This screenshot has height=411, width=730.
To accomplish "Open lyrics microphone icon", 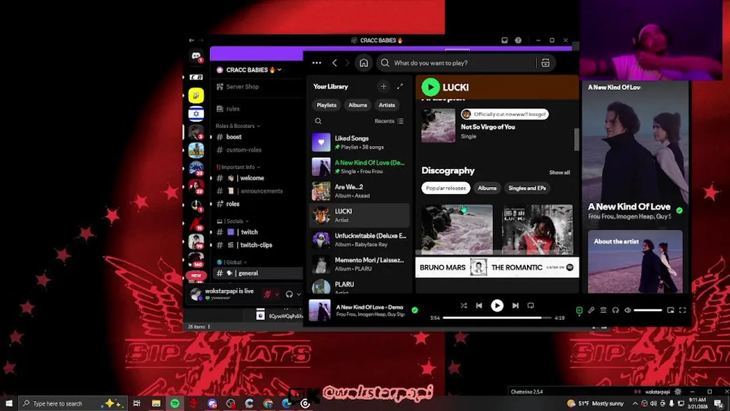I will 591,310.
